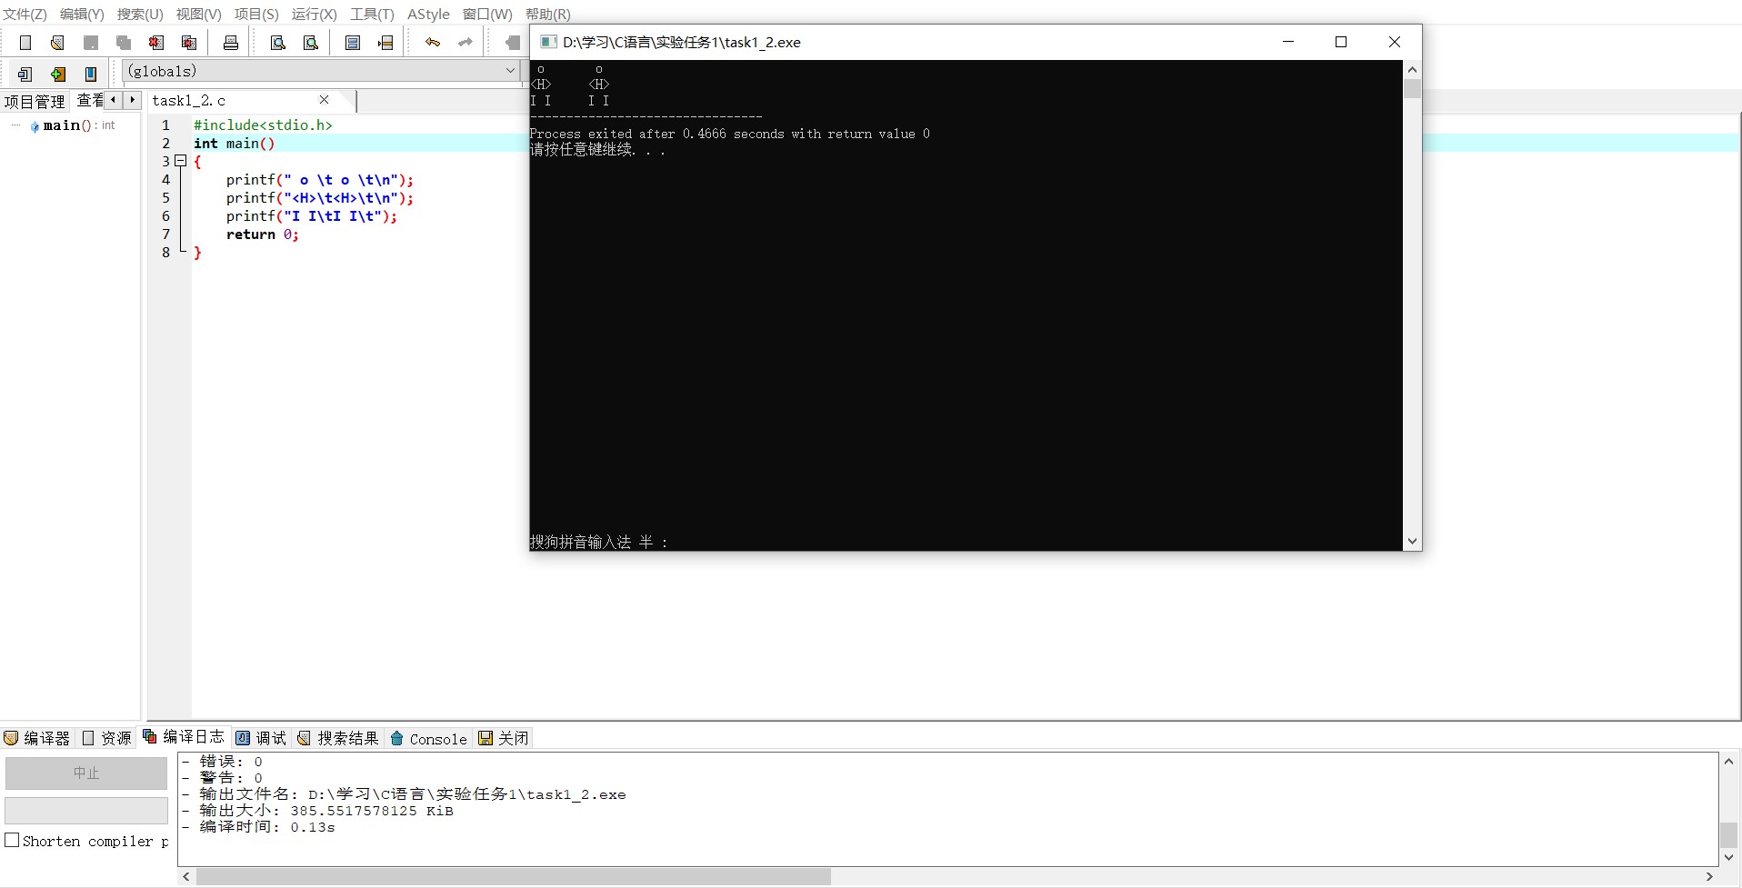Viewport: 1742px width, 888px height.
Task: Click the Save file toolbar icon
Action: coord(91,42)
